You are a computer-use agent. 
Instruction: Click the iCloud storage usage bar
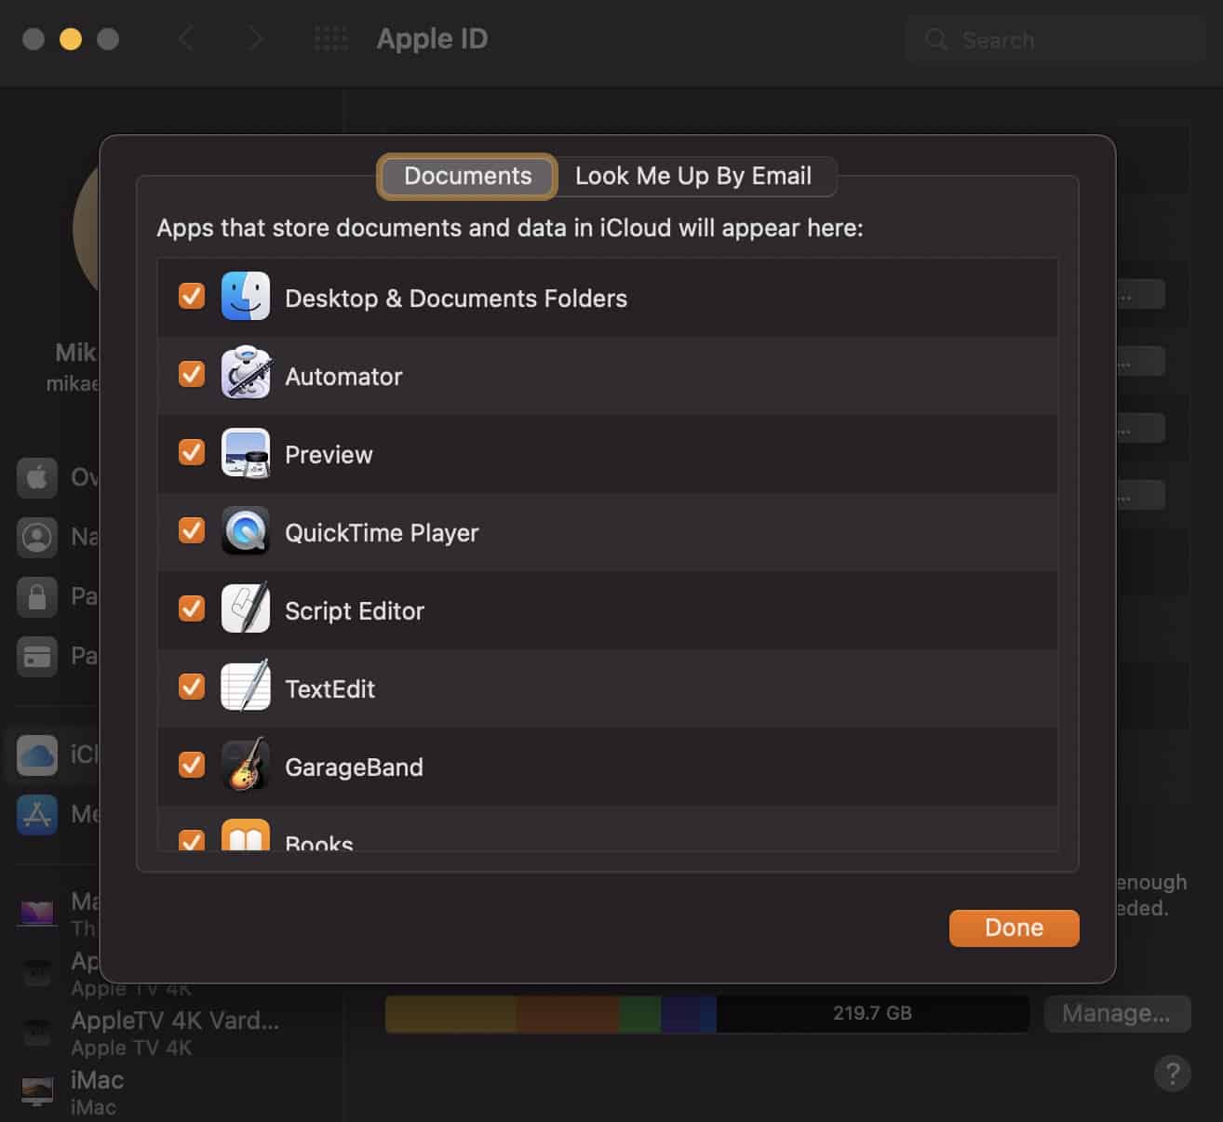707,1013
